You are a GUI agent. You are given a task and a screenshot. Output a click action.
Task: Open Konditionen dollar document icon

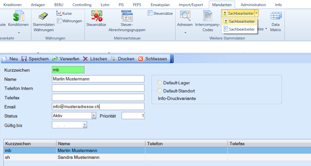tap(18, 16)
